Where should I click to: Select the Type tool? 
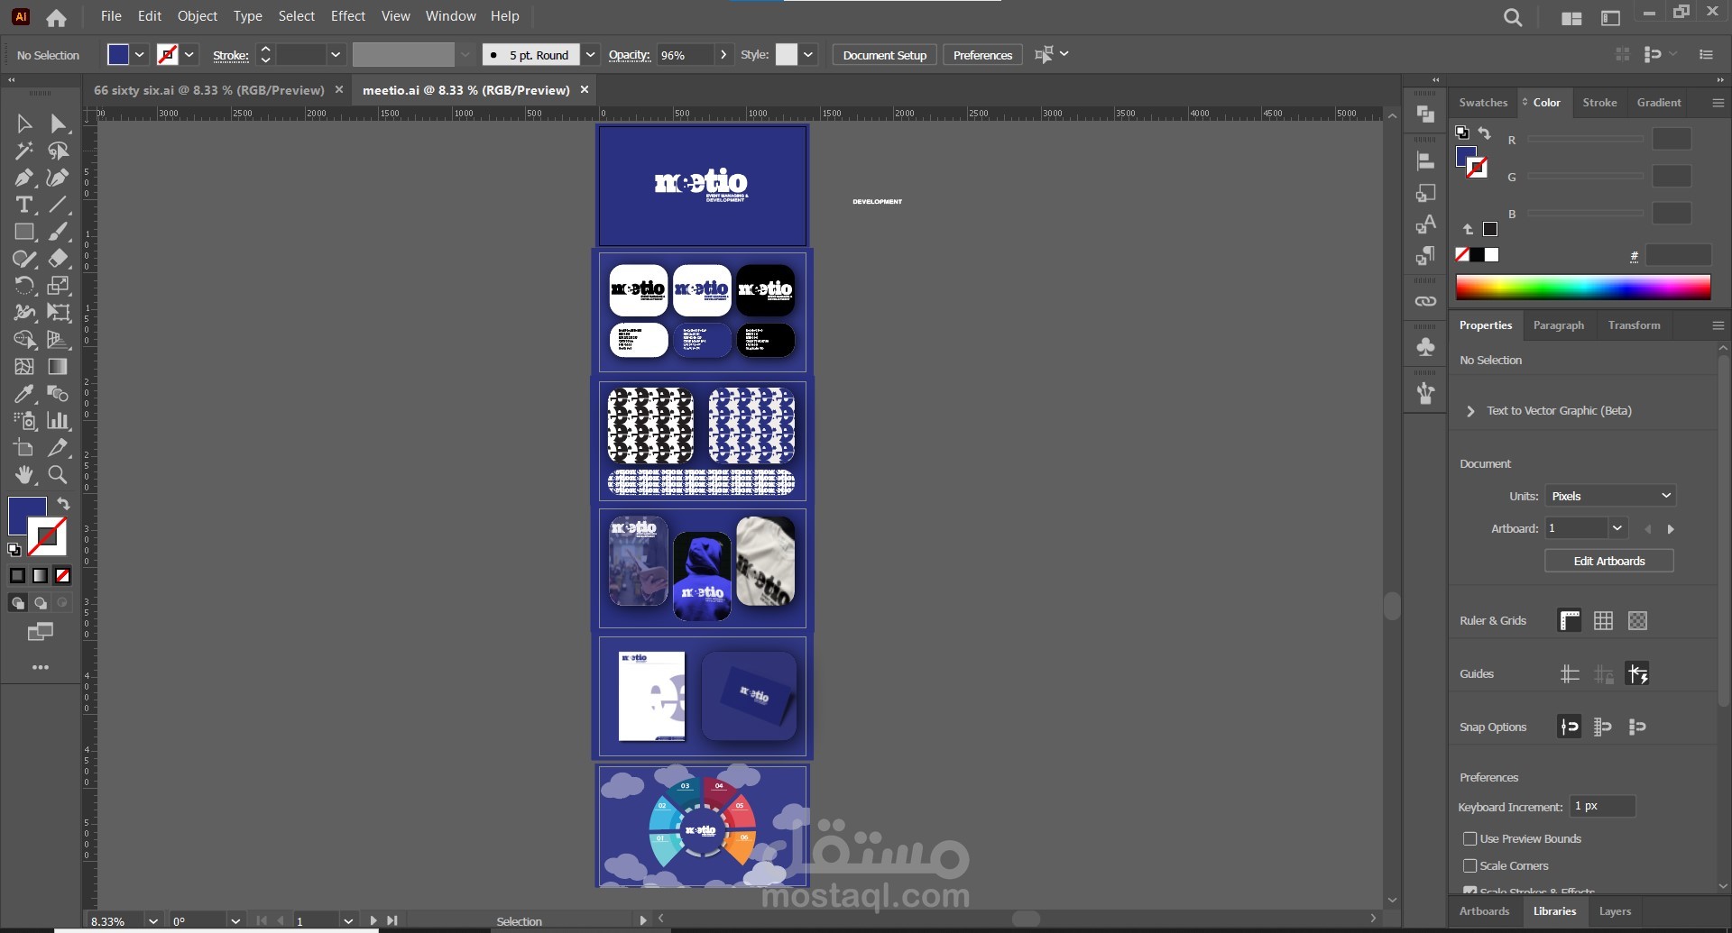tap(24, 205)
